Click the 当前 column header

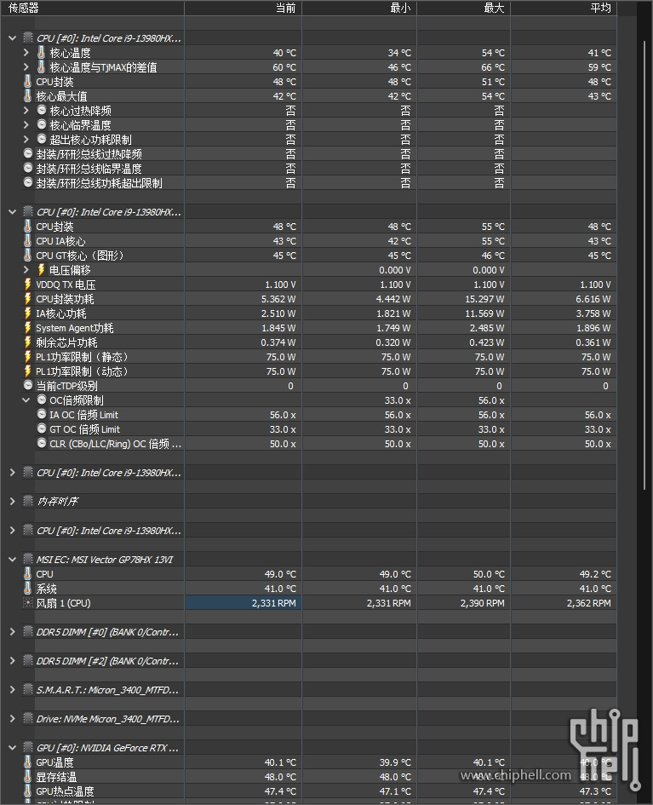point(243,8)
